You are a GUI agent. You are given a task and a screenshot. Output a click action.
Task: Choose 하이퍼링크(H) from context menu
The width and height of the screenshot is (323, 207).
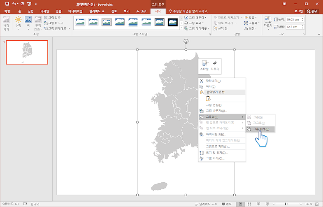tap(222, 134)
